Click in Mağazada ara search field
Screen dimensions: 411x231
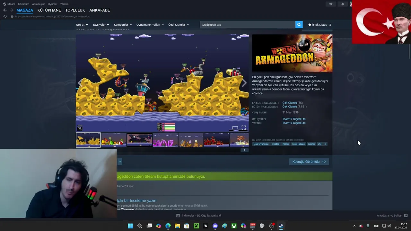248,25
